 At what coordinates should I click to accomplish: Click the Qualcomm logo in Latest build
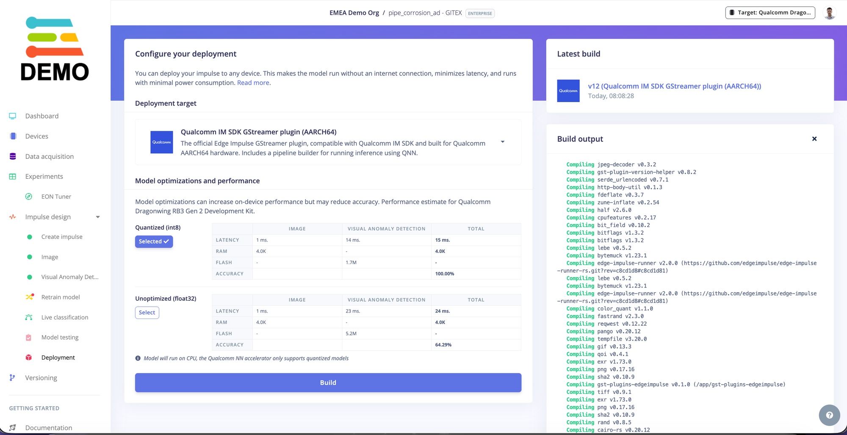pos(568,91)
